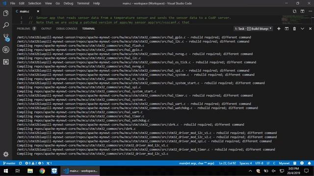Click the 'Compiling ... hal_flash.c' terminal line
Viewport: 314px width, 176px height.
tap(80, 45)
